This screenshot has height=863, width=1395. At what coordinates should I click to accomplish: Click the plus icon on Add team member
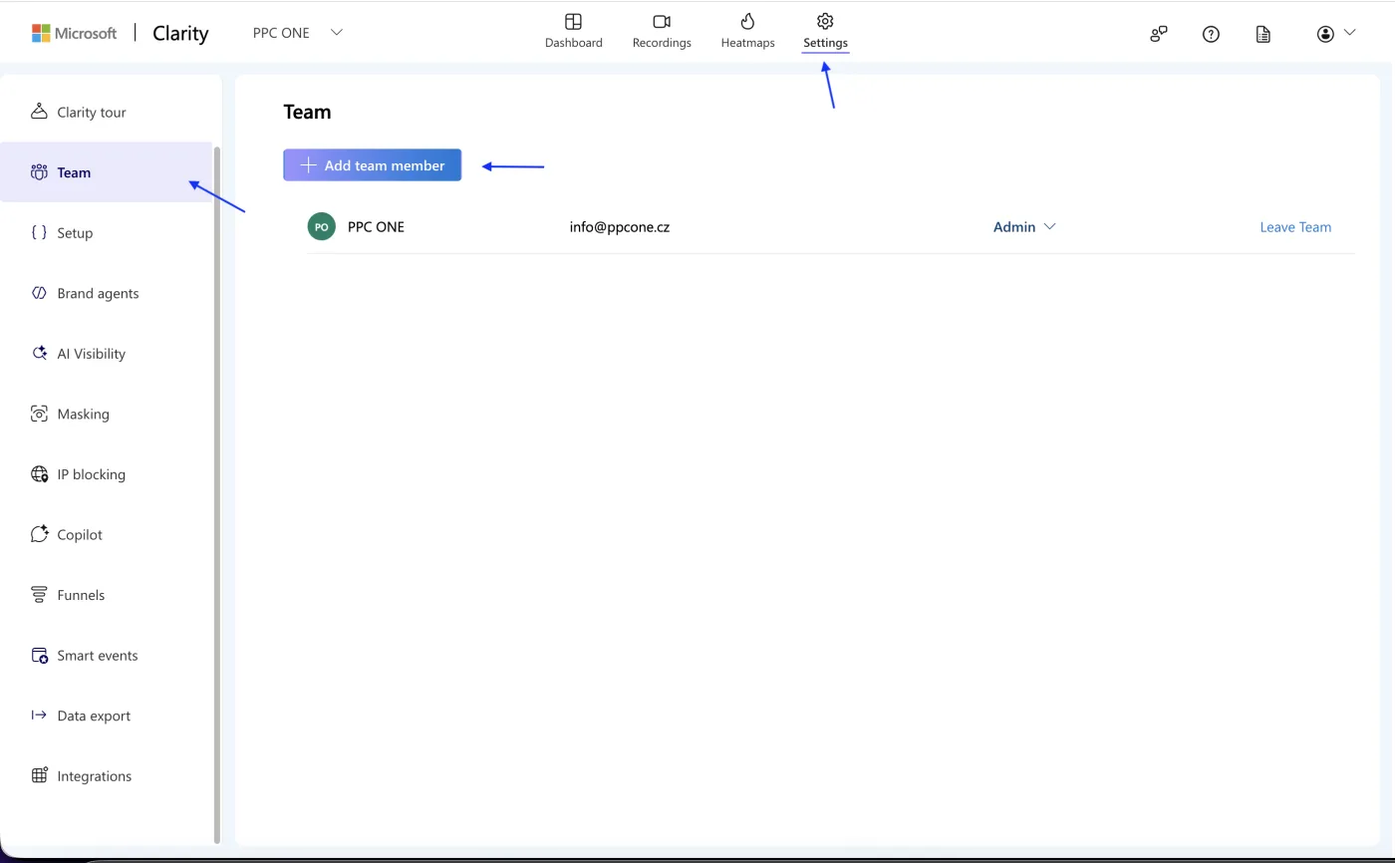click(309, 165)
